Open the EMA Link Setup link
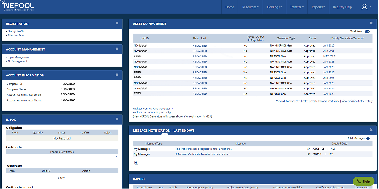The height and width of the screenshot is (189, 379). 16,35
